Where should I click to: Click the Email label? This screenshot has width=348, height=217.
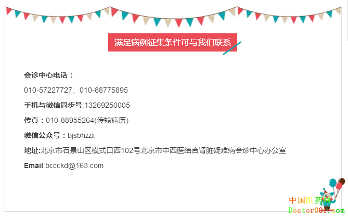coord(33,165)
